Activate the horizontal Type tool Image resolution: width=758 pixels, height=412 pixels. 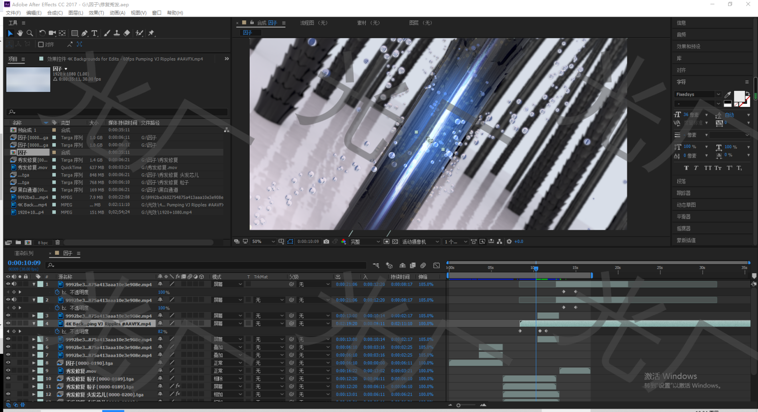tap(94, 33)
